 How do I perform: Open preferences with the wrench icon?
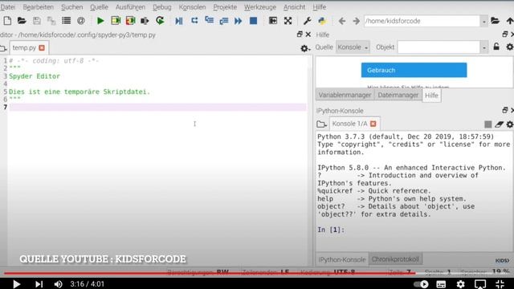click(x=307, y=21)
